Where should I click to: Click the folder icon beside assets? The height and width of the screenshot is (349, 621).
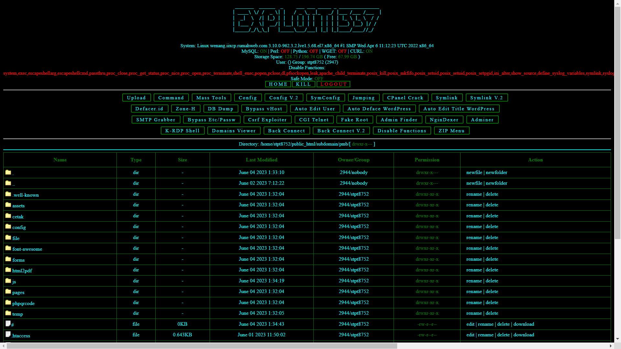click(x=8, y=205)
